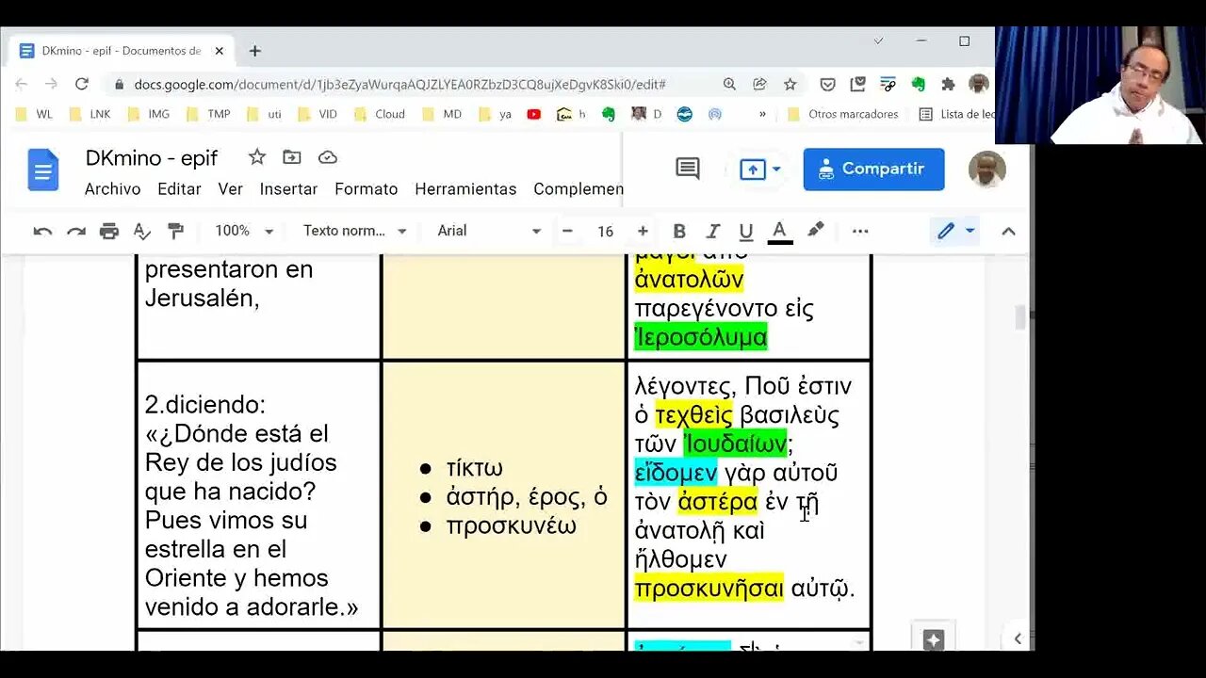Open the Archivo menu
Screen dimensions: 1206x678
[112, 189]
